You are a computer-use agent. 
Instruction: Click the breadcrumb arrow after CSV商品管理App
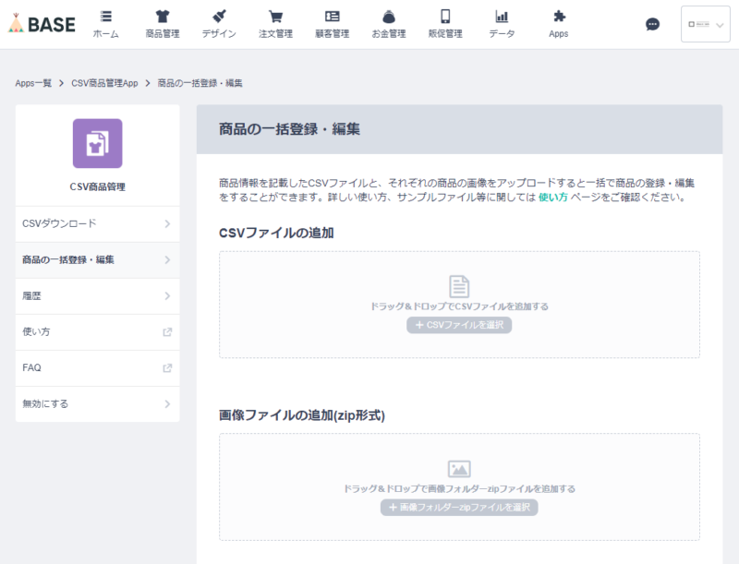[x=148, y=83]
